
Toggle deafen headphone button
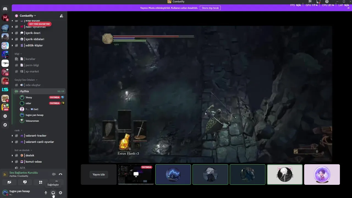pos(53,193)
